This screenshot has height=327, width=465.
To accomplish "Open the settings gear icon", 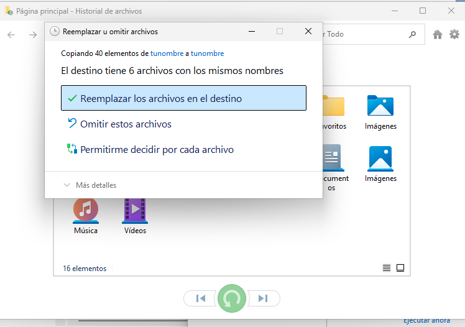I will (454, 34).
